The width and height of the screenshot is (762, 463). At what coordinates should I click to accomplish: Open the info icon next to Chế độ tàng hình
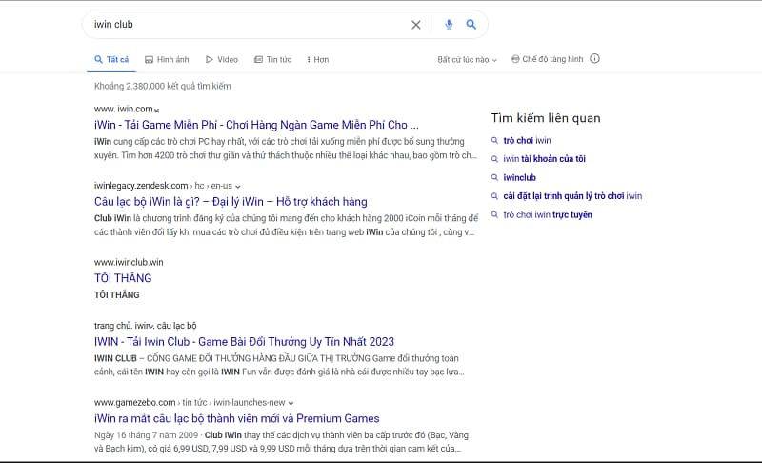(x=594, y=59)
